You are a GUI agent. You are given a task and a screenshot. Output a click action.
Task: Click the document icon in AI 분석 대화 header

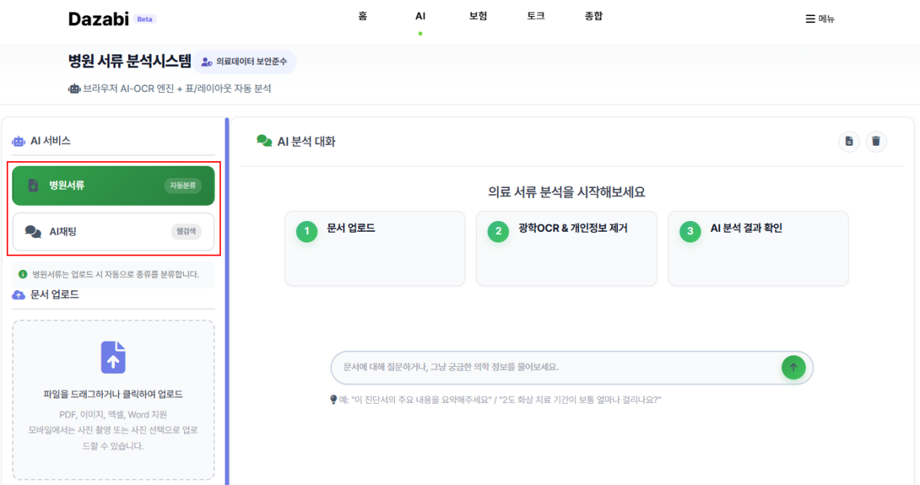[x=849, y=141]
